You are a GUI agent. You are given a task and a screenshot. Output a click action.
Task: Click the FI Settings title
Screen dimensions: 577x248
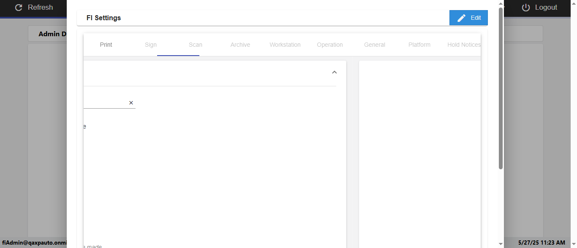[x=104, y=18]
